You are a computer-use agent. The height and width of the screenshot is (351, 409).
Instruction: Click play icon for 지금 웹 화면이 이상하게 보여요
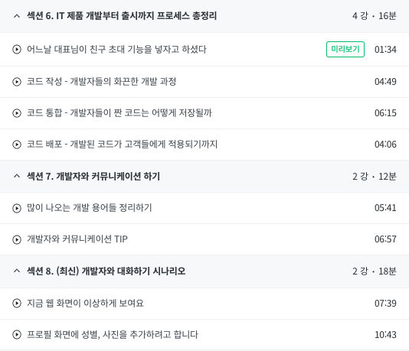coord(17,303)
